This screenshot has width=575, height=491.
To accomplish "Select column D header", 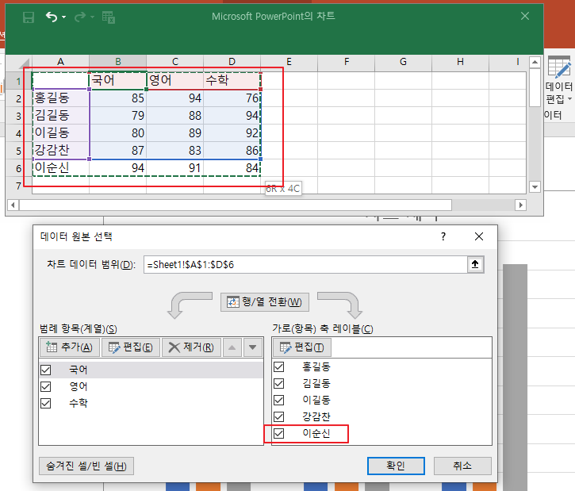I will (x=232, y=62).
